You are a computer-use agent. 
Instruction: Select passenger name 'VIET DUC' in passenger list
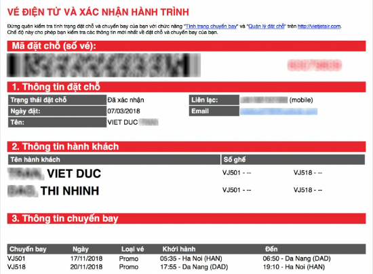74,174
